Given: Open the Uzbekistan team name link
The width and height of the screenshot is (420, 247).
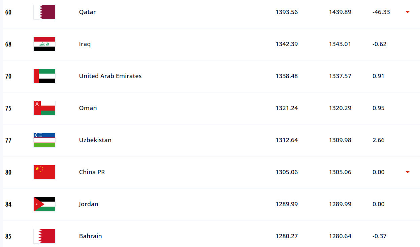Looking at the screenshot, I should 95,140.
